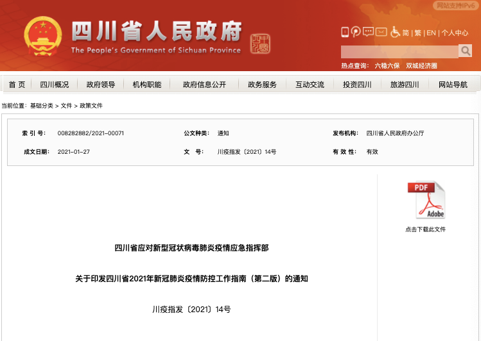Click the magnifying glass search button
The height and width of the screenshot is (341, 481).
[x=465, y=51]
